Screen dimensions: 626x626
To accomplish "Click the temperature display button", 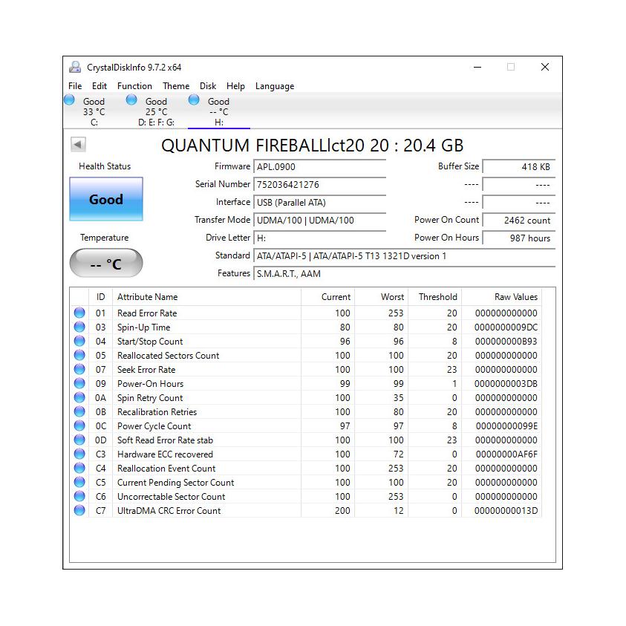I will tap(106, 264).
